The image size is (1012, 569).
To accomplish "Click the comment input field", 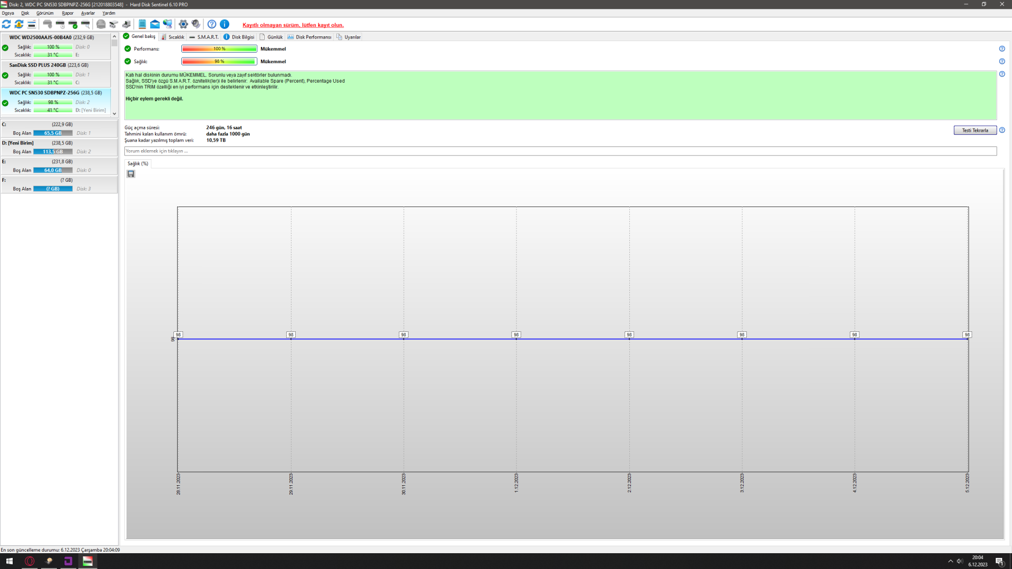I will pyautogui.click(x=560, y=151).
